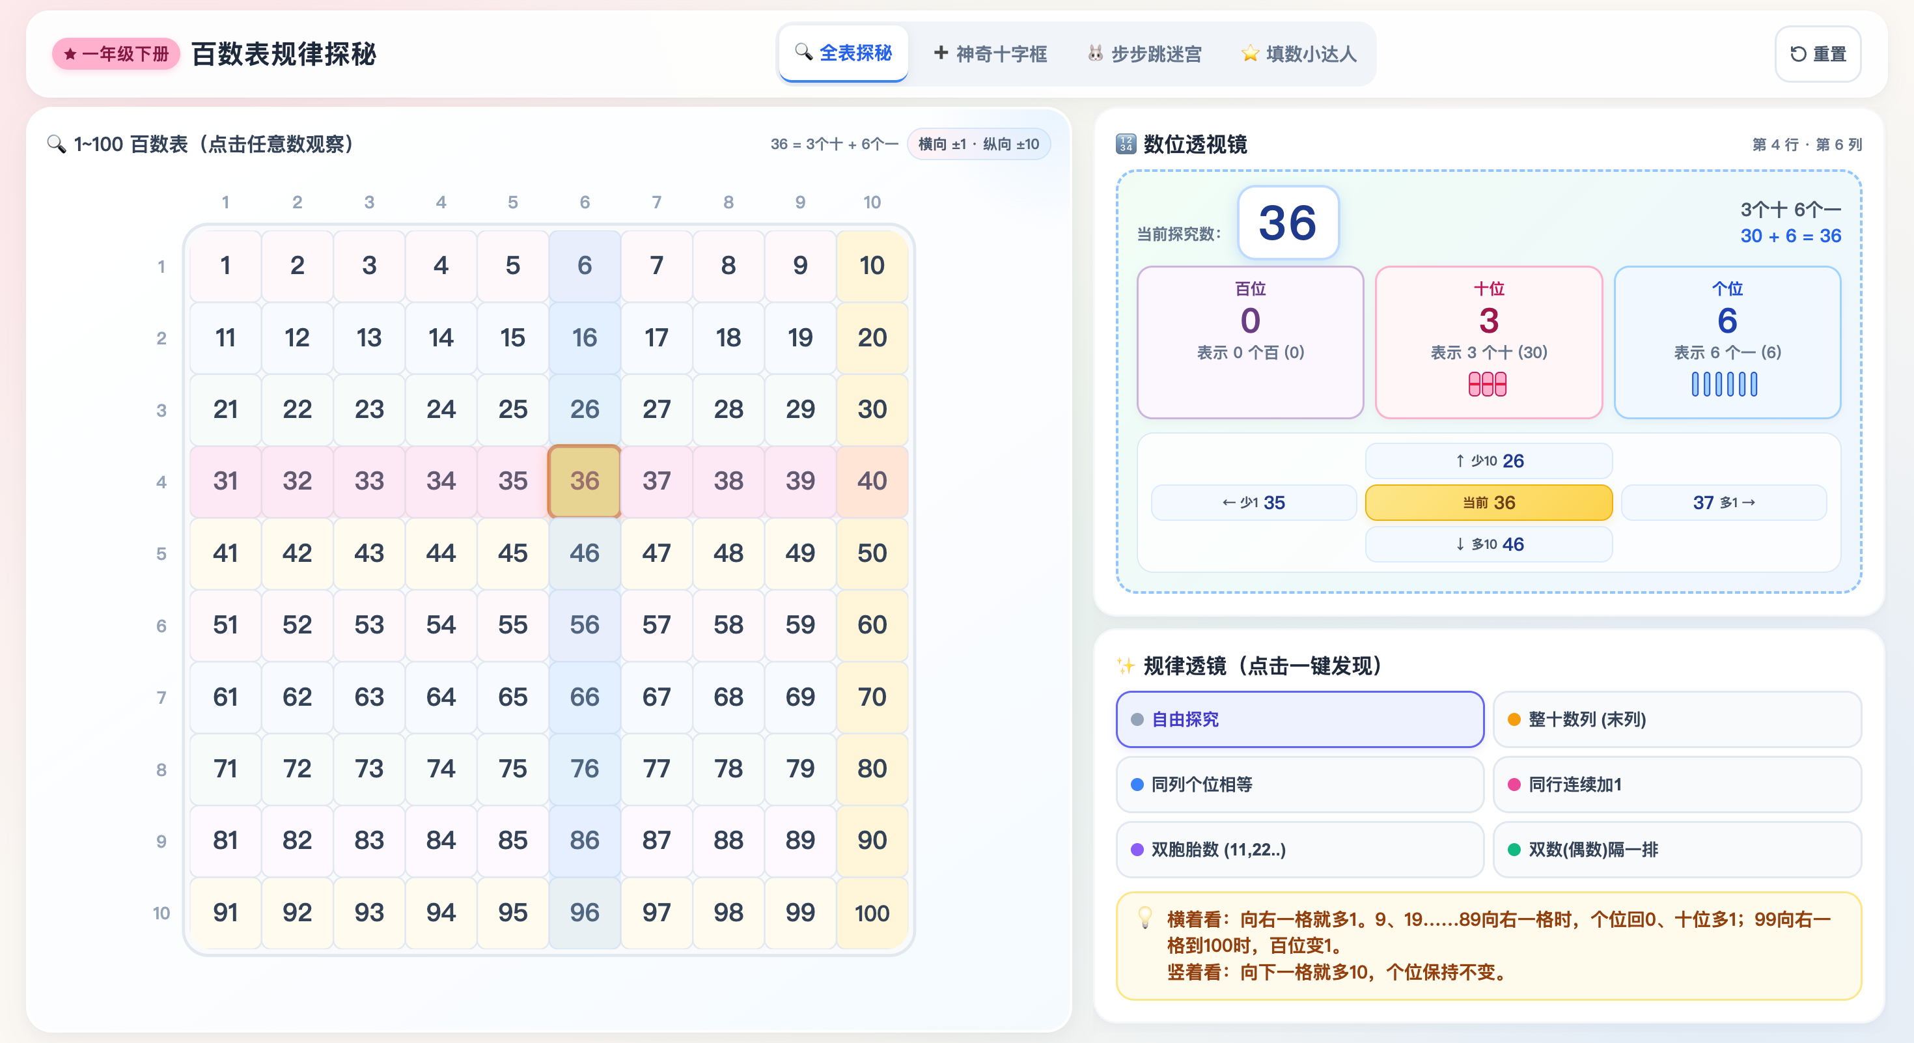Click the 重置 reset button
This screenshot has height=1043, width=1914.
(1818, 53)
